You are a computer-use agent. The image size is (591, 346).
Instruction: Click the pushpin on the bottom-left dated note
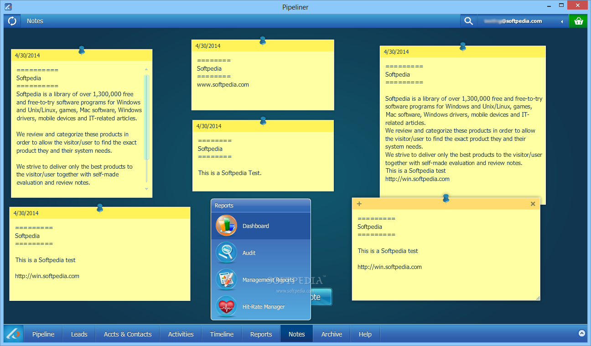[100, 208]
